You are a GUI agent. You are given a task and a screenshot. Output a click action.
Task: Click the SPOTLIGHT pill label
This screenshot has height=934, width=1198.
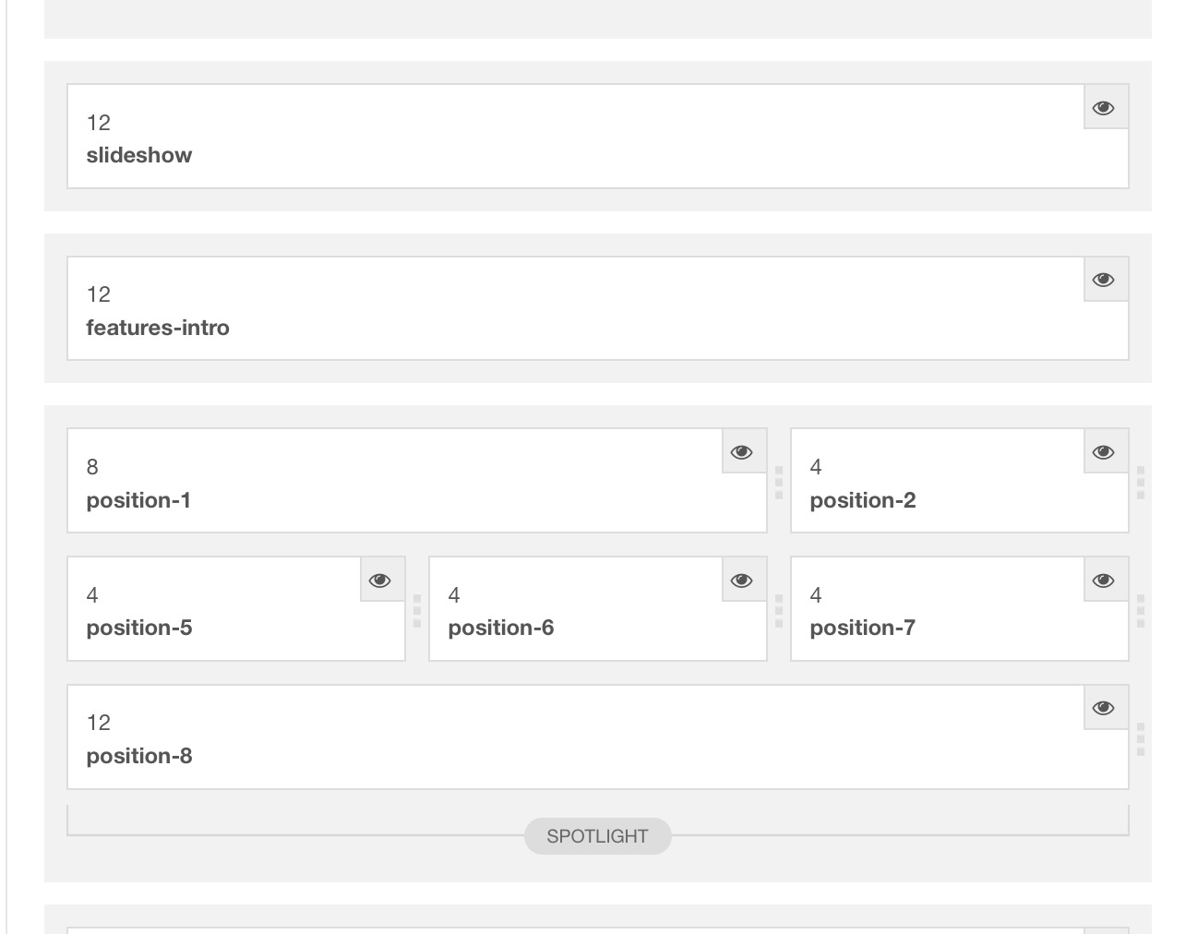(598, 835)
